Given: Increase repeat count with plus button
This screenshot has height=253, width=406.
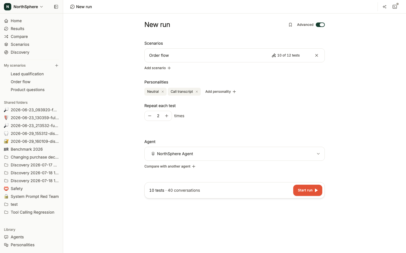Looking at the screenshot, I should click(x=167, y=116).
